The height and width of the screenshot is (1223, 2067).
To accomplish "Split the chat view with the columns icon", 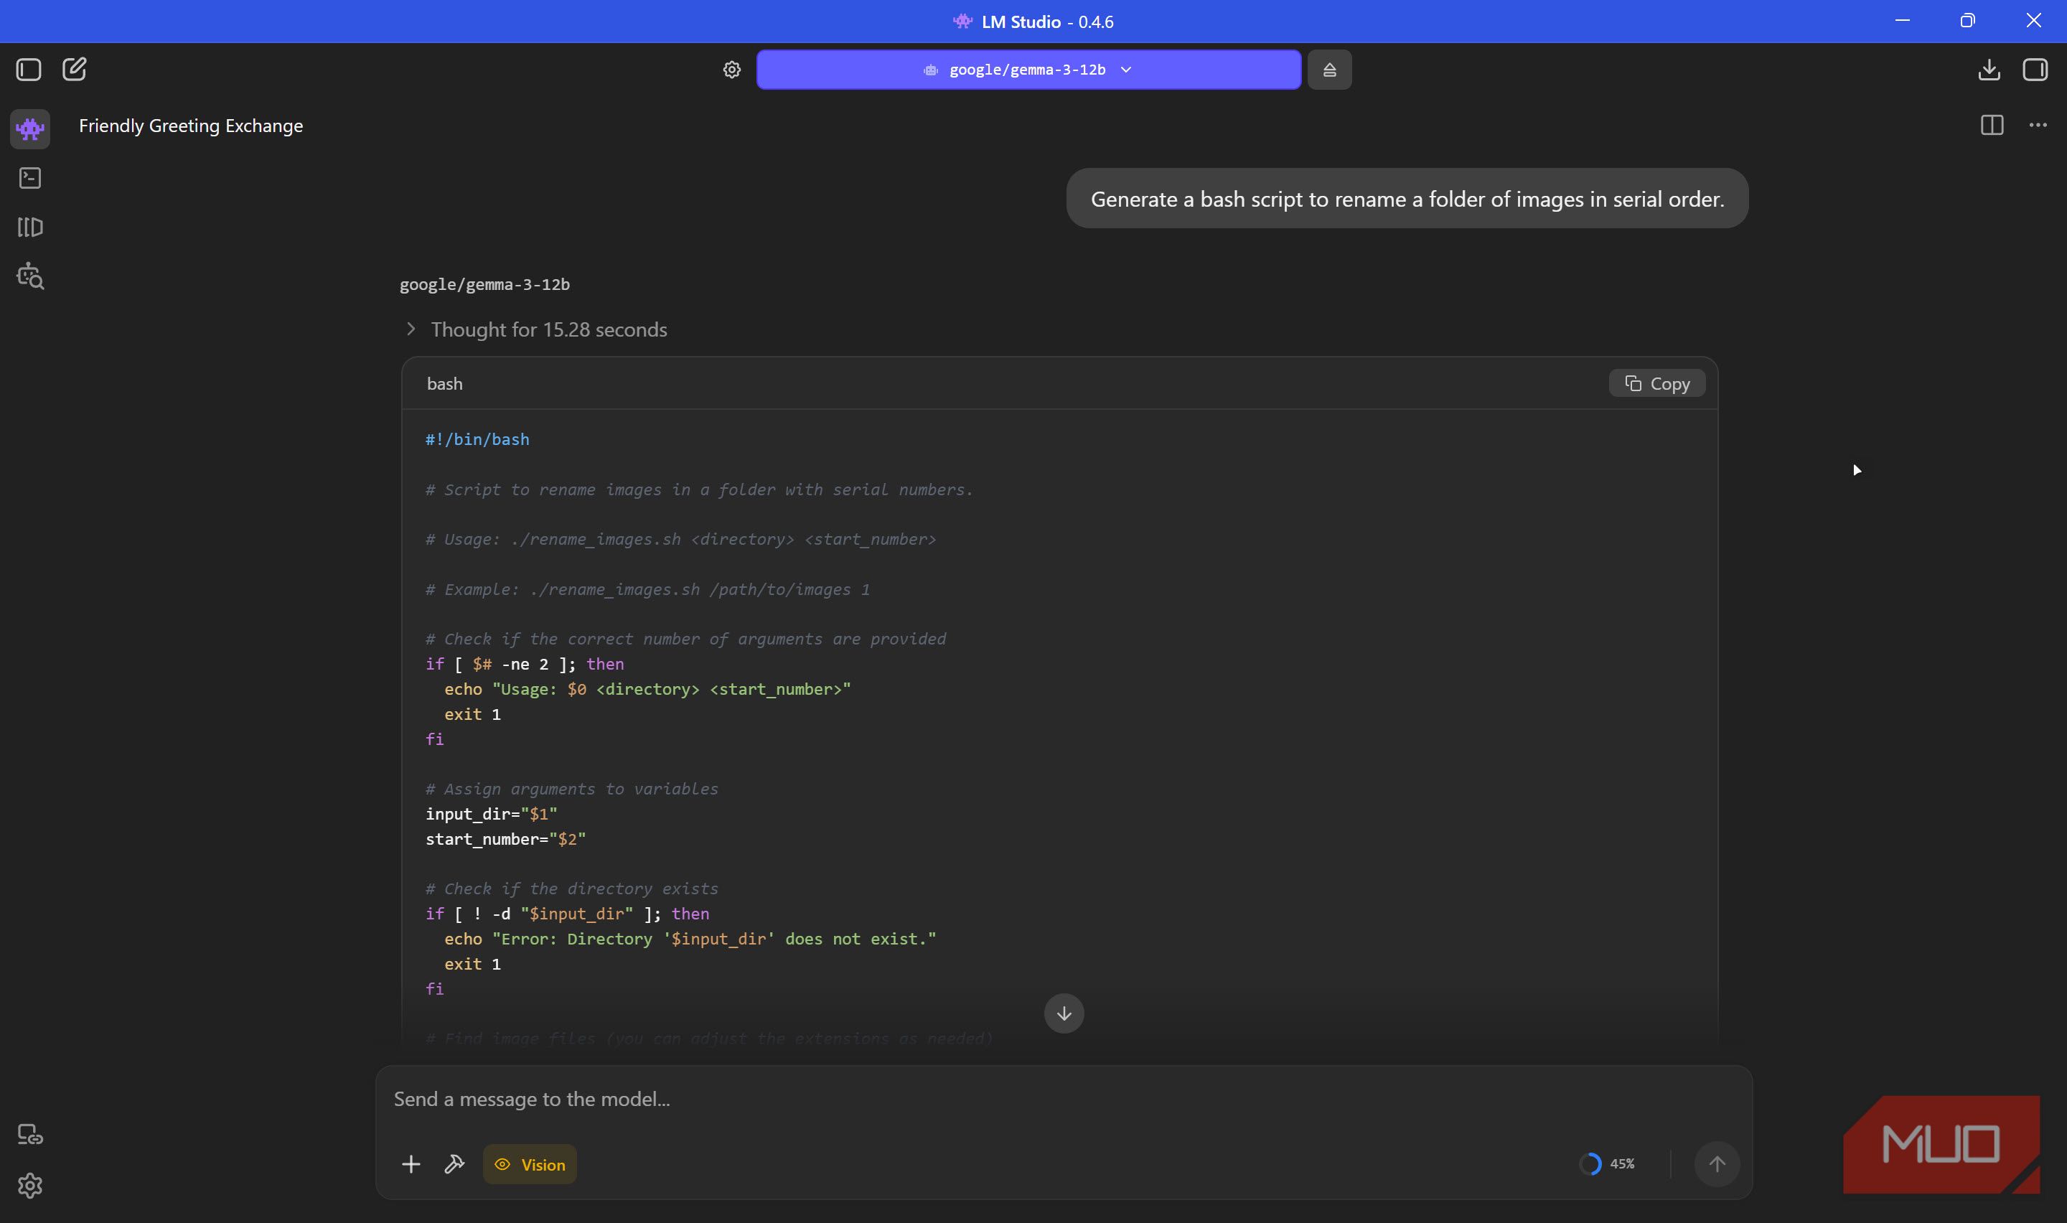I will [x=1991, y=126].
